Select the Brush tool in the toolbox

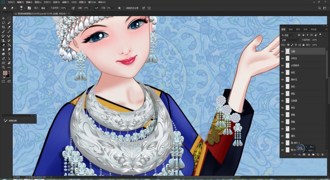point(3,32)
